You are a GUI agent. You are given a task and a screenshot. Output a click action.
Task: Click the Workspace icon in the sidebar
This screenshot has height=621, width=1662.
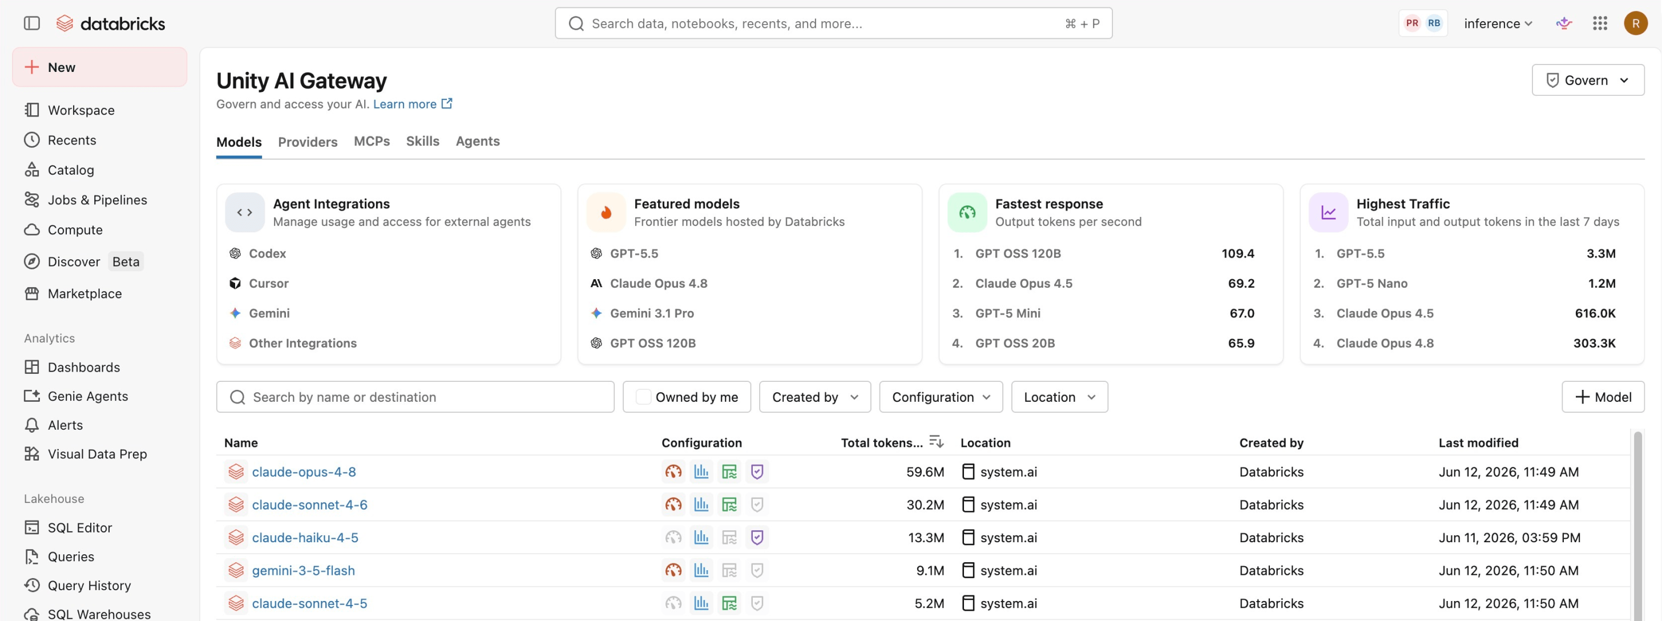click(x=31, y=110)
